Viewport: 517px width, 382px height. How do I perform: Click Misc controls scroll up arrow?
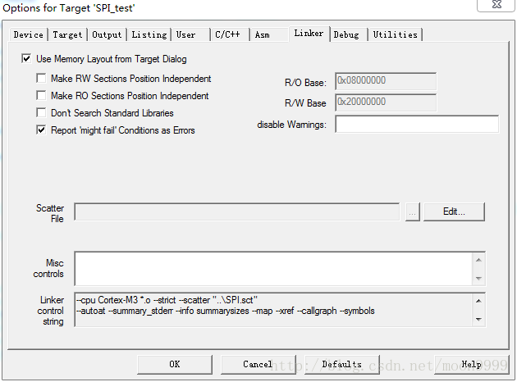(478, 260)
